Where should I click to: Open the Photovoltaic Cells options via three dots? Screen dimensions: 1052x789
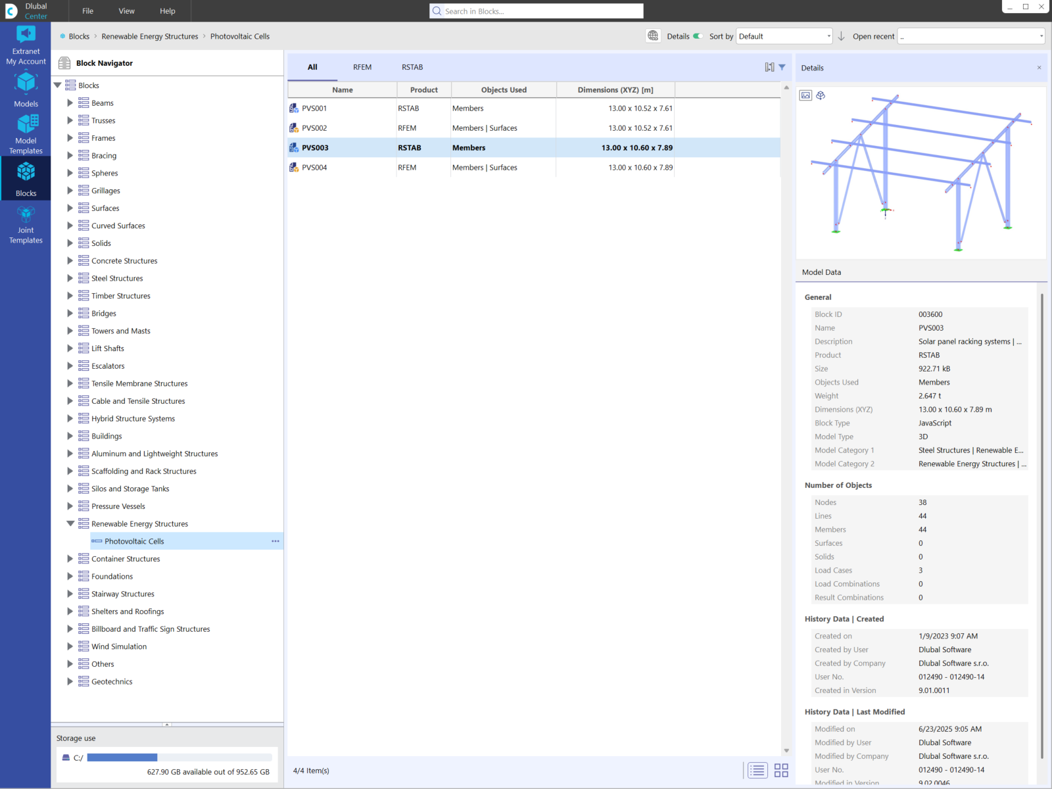(275, 541)
